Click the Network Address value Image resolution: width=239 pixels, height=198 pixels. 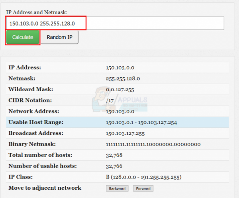[x=120, y=111]
